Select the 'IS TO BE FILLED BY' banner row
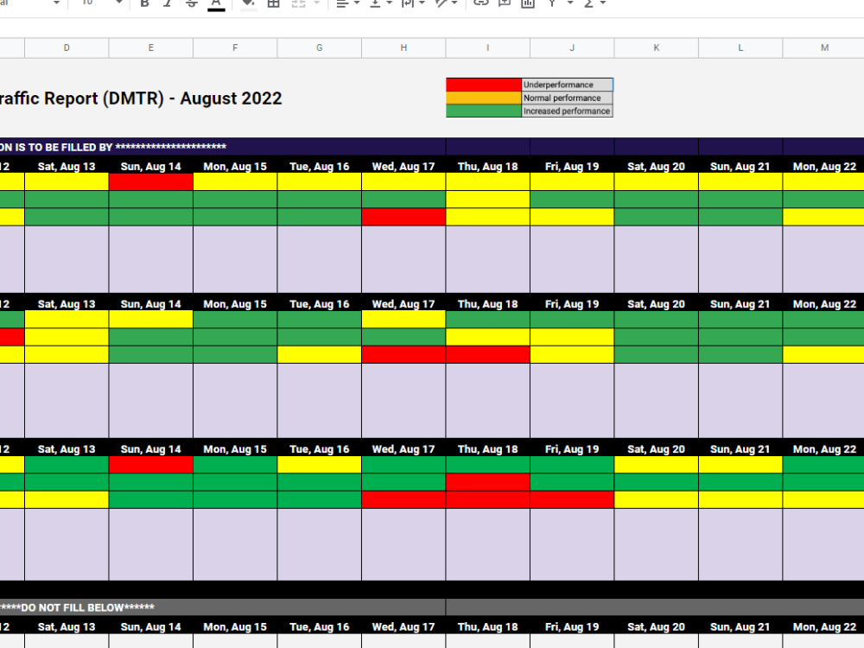Screen dimensions: 864x648 coord(223,147)
